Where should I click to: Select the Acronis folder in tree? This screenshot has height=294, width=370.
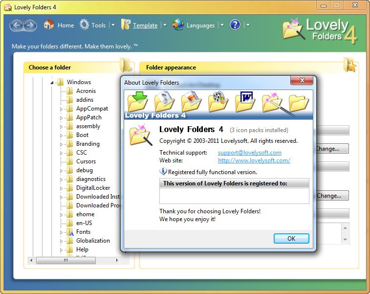tap(86, 91)
